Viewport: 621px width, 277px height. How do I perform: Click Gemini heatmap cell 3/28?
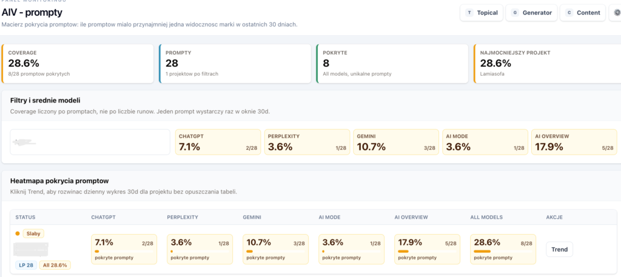point(276,249)
